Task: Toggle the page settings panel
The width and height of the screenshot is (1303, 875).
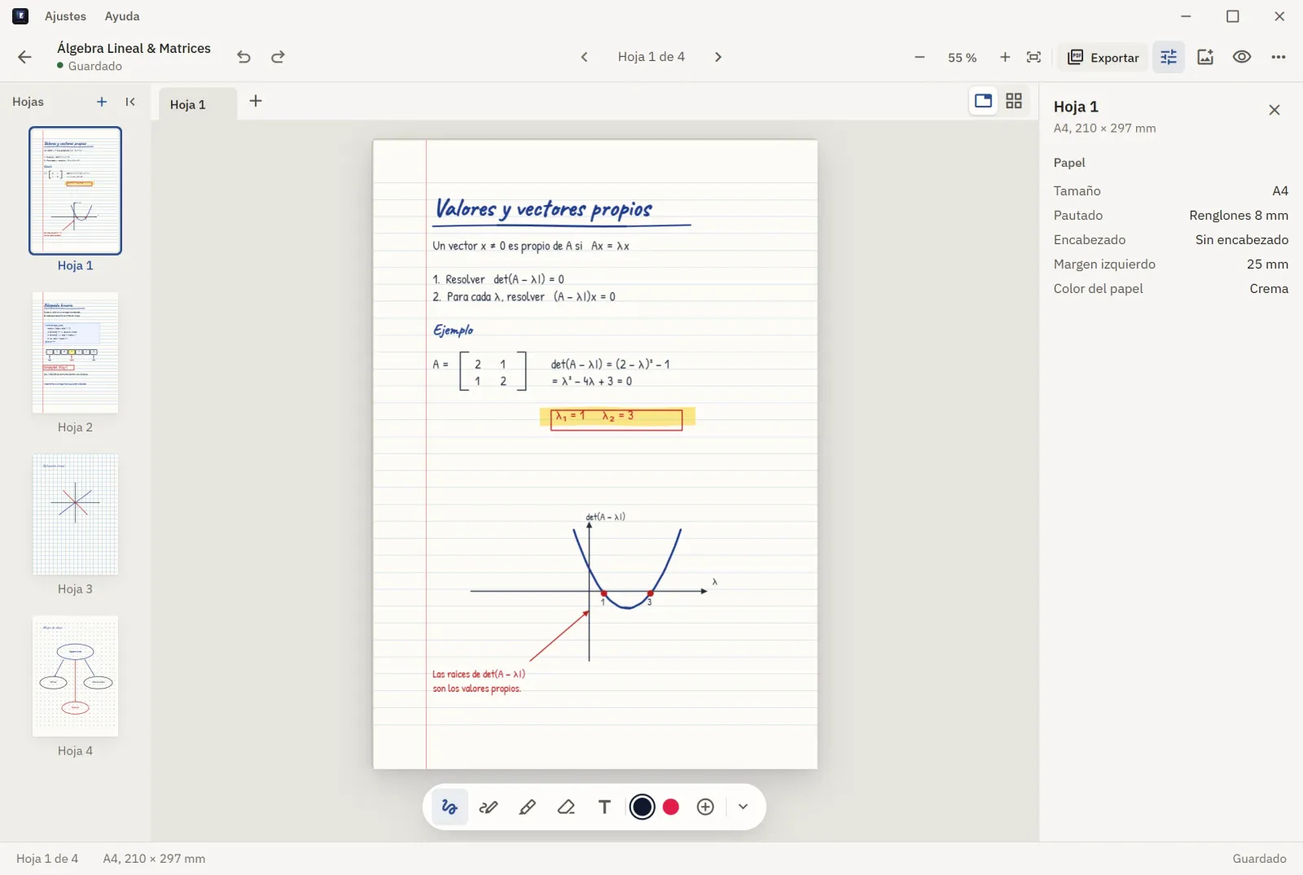Action: point(1169,57)
